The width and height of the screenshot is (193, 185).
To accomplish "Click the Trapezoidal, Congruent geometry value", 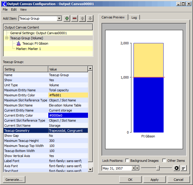I will point(68,131).
